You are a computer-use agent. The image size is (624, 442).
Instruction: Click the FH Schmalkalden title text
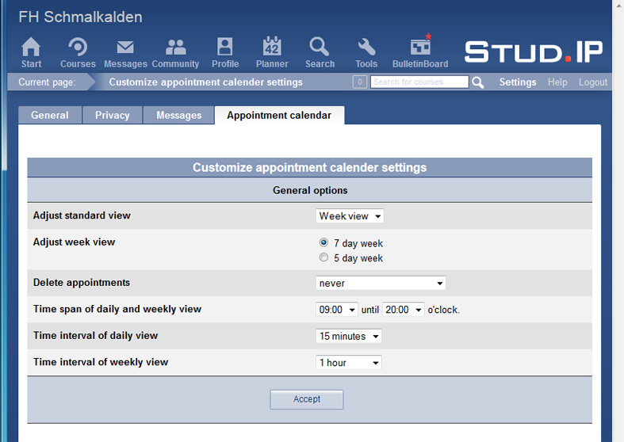(x=80, y=17)
